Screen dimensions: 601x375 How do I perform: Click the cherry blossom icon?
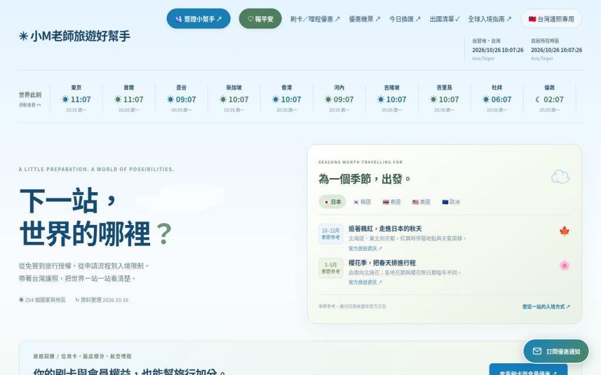click(564, 265)
